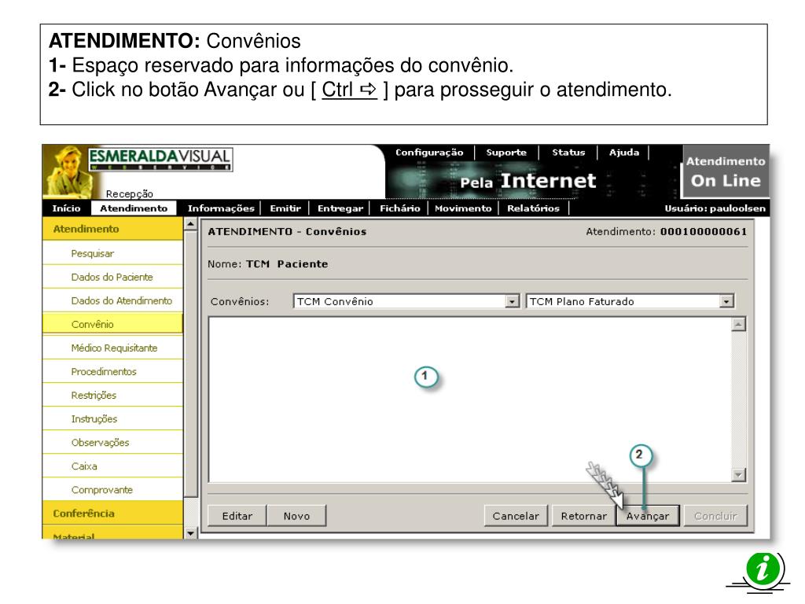805x604 pixels.
Task: Open the TCM Convênio dropdown
Action: [512, 301]
